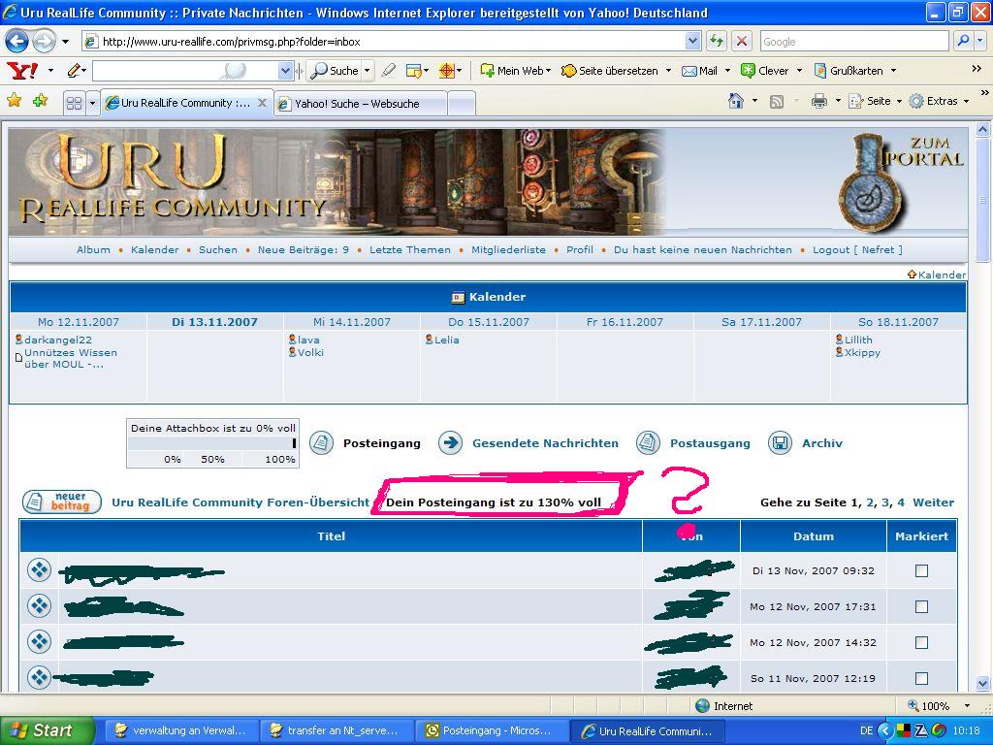Open the Favorites star icon

(x=15, y=101)
